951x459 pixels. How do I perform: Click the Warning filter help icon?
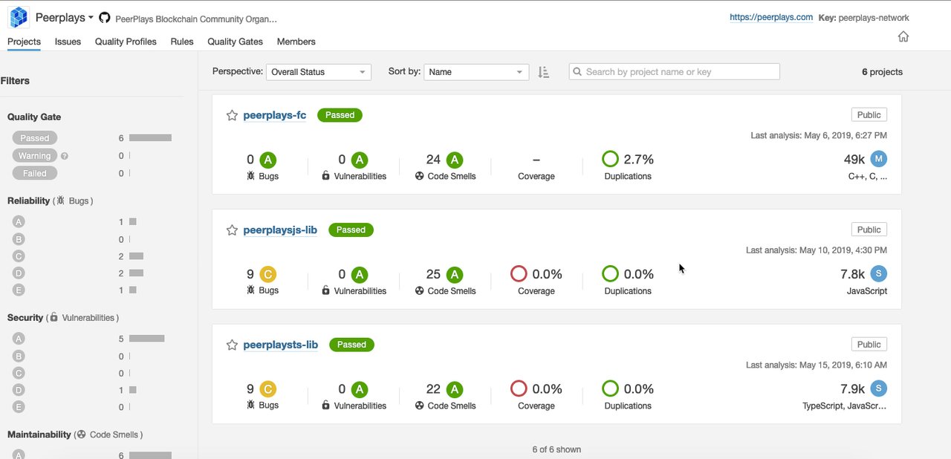pos(65,156)
